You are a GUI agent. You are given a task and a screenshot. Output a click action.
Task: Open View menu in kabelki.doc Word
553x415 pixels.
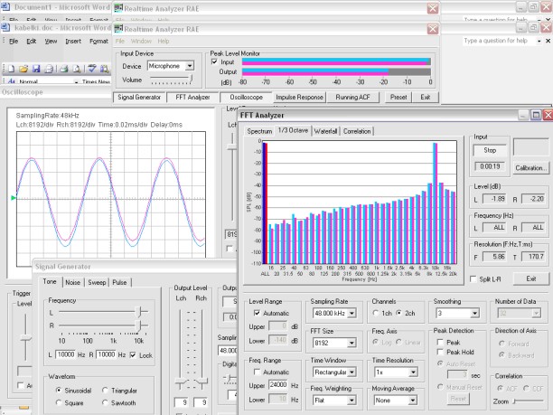click(x=51, y=42)
